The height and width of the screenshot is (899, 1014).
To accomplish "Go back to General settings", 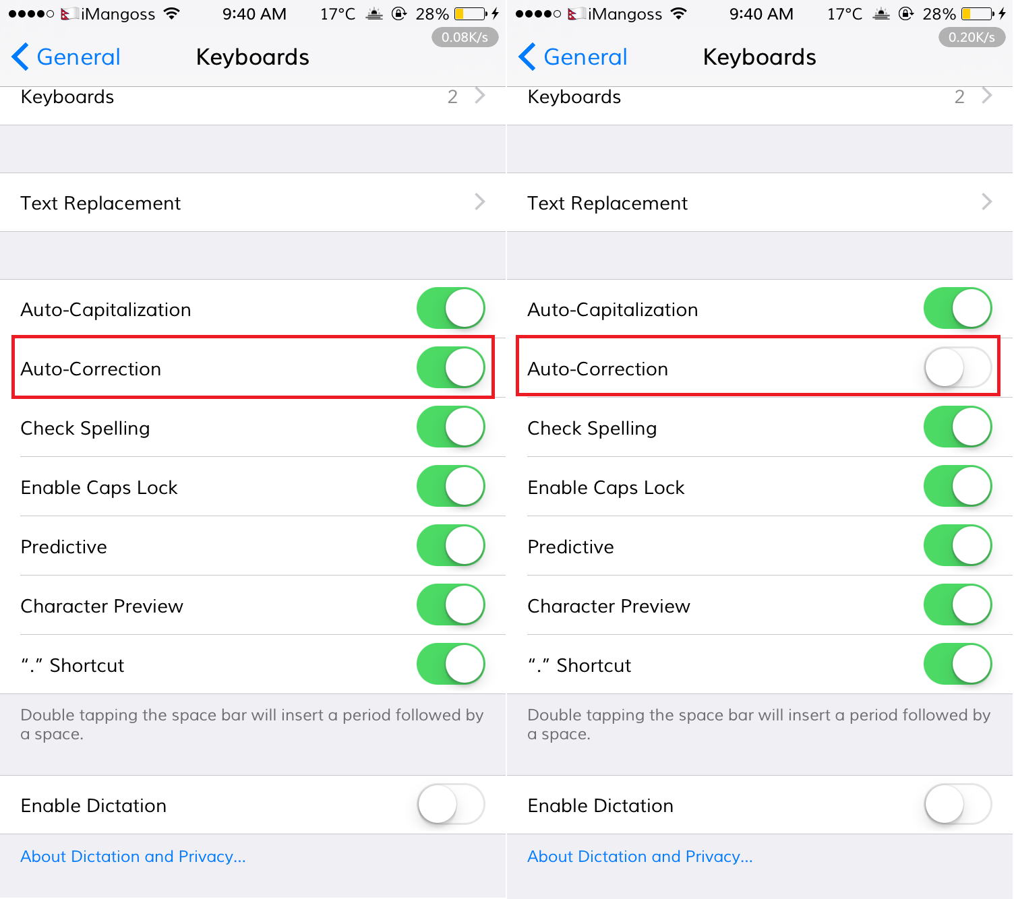I will click(65, 57).
